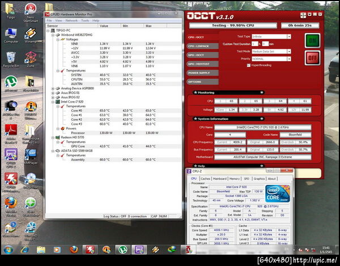Open the Test Mode dropdown
The image size is (340, 266).
tap(289, 52)
